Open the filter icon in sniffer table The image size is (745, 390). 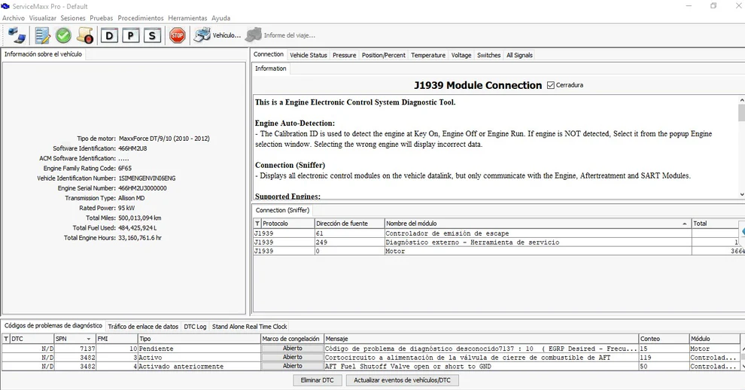click(x=257, y=224)
